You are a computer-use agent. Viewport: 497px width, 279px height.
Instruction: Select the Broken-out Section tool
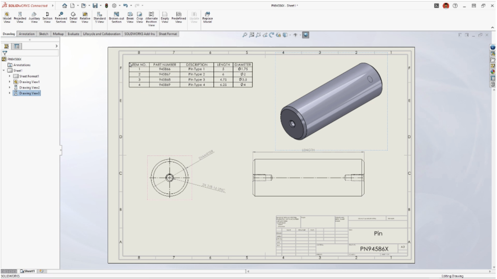[116, 18]
